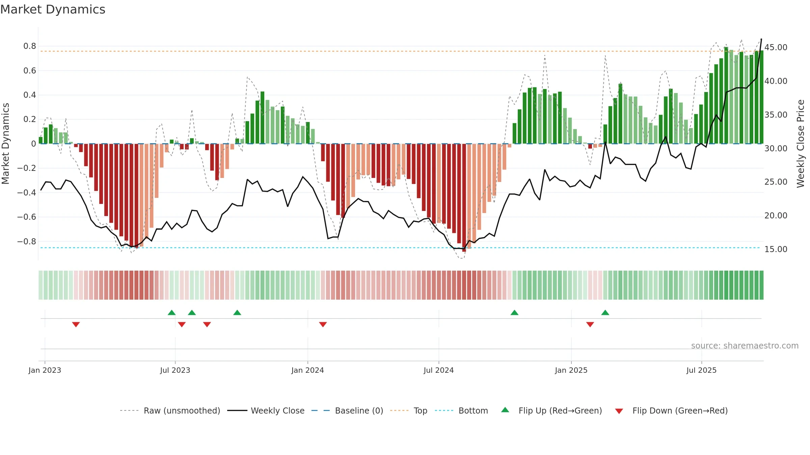Click green Flip Up triangle icon in legend
This screenshot has height=455, width=810.
coord(505,410)
